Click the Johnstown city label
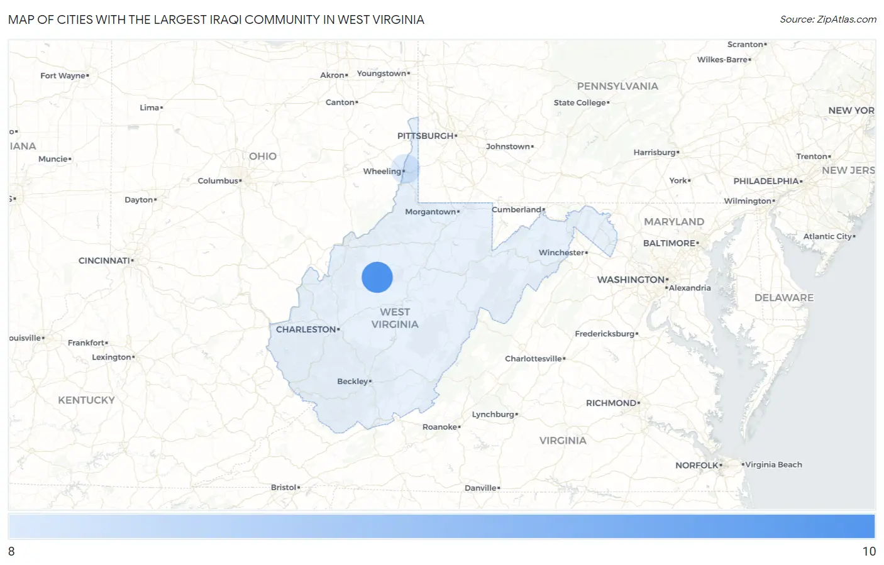 (509, 147)
